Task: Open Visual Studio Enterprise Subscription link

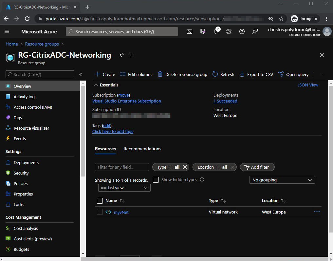Action: 127,101
